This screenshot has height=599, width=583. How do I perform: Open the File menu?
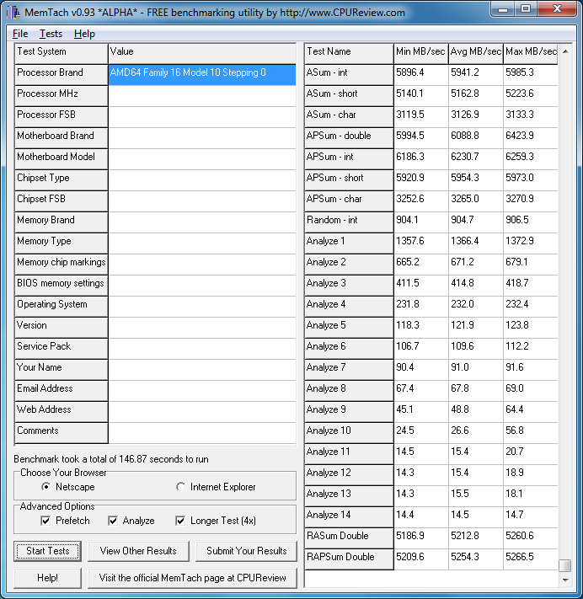pos(20,34)
